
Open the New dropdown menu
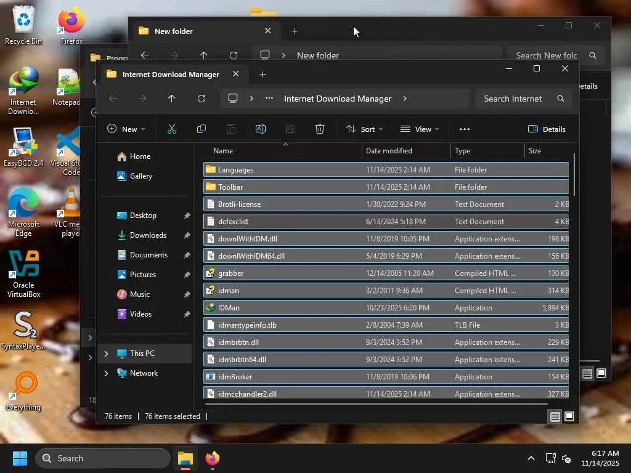tap(126, 129)
